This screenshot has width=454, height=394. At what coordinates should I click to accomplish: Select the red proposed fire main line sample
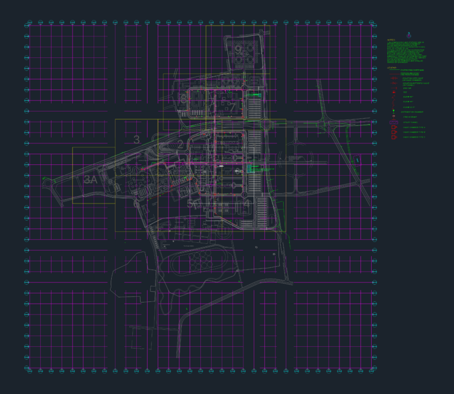(x=394, y=74)
